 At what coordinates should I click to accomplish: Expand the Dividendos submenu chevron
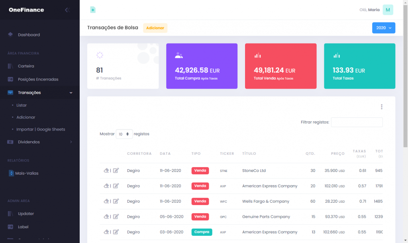(71, 142)
